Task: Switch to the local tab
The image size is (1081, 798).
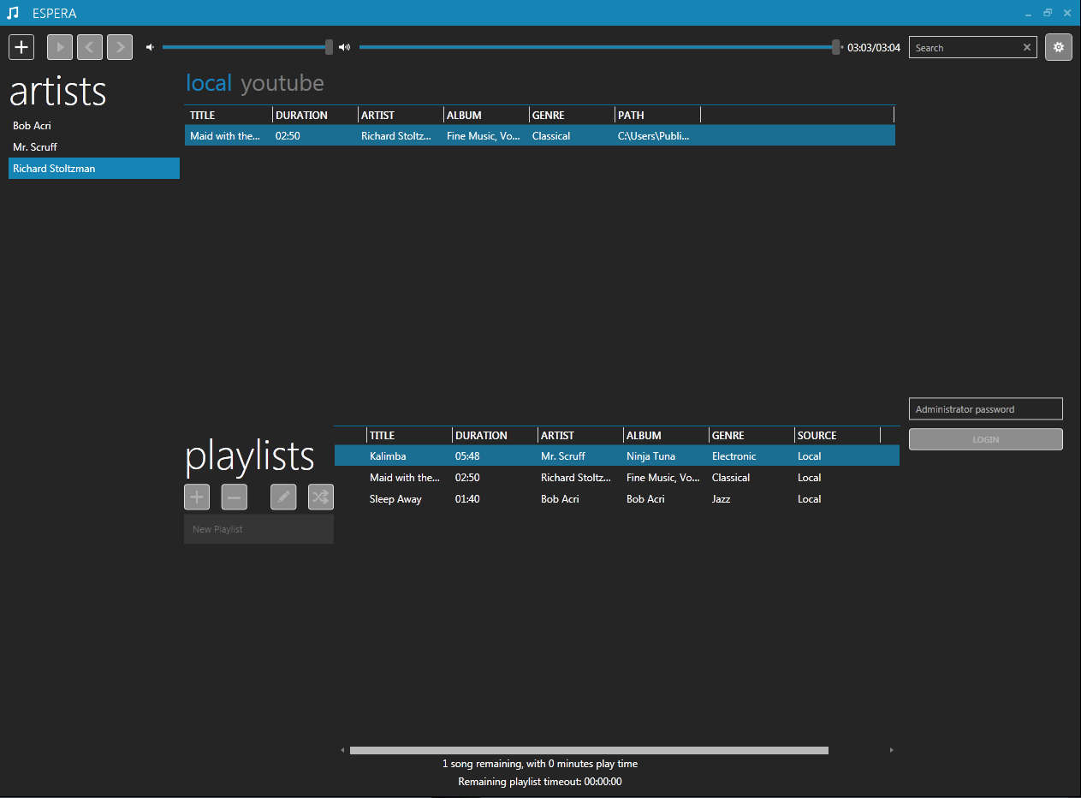Action: (x=209, y=83)
